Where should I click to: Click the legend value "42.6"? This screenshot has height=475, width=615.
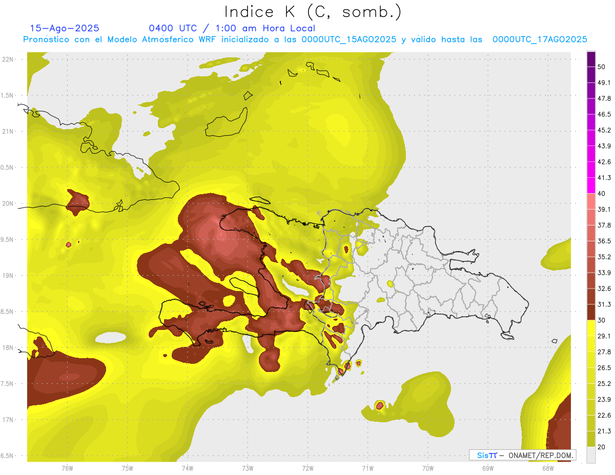(x=604, y=162)
